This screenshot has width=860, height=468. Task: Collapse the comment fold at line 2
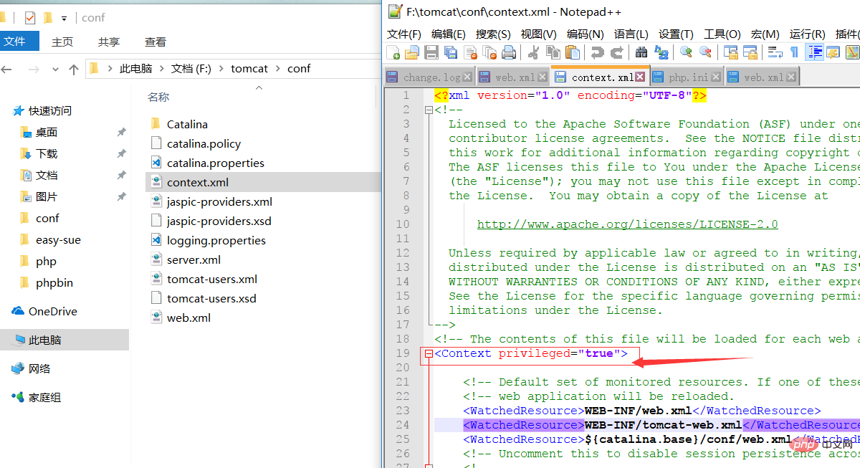tap(429, 110)
